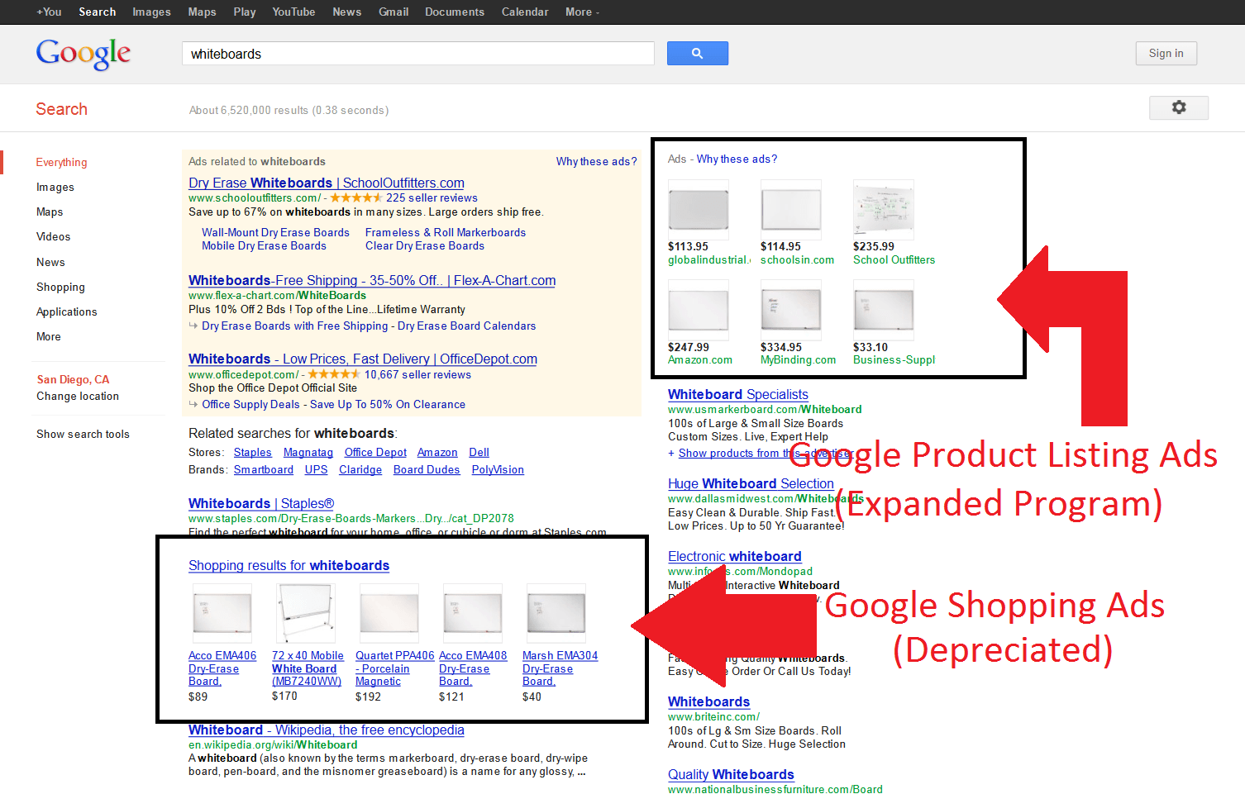
Task: Open the $235.99 School Outfitters thumbnail
Action: coord(884,209)
